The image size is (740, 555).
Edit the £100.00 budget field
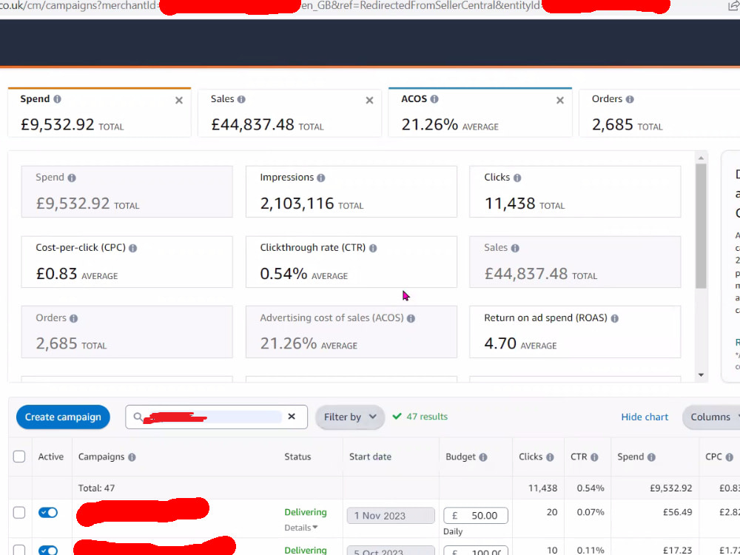(476, 551)
